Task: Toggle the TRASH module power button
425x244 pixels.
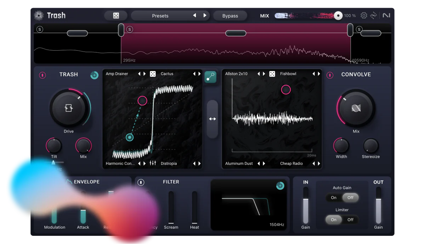Action: [42, 75]
